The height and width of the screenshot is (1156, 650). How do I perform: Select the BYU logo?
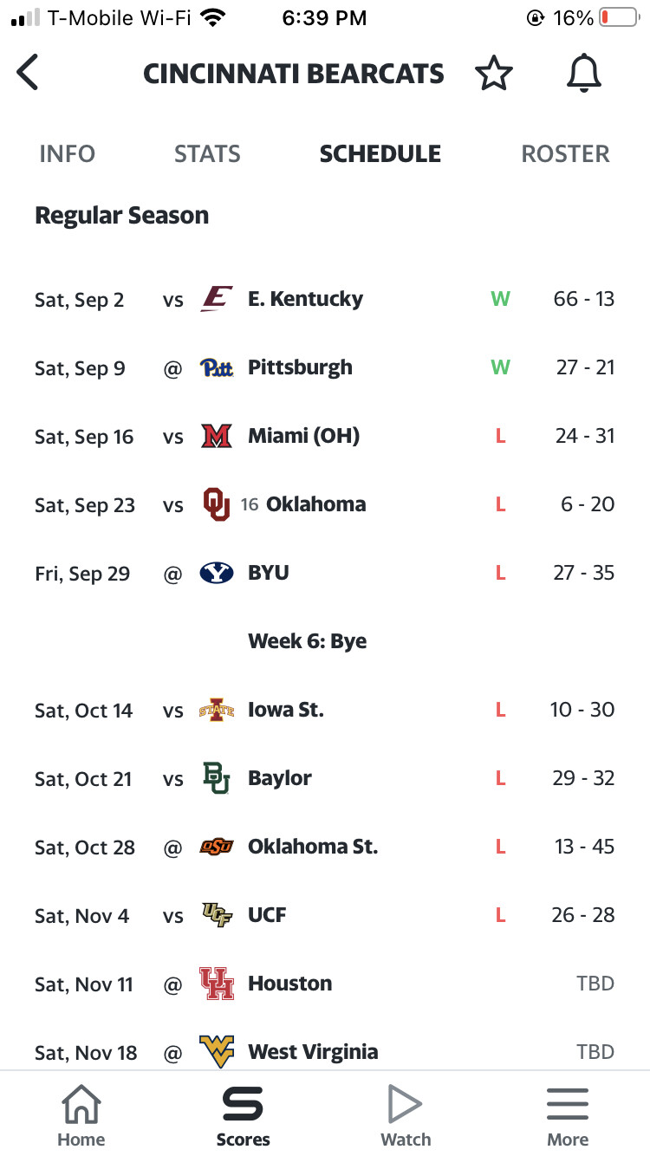(x=216, y=573)
